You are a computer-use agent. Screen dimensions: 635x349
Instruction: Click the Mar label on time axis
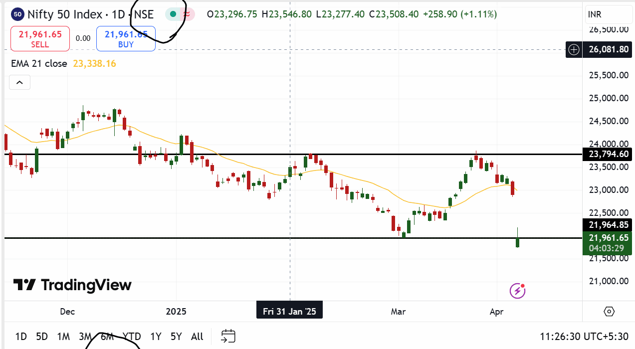tap(398, 312)
